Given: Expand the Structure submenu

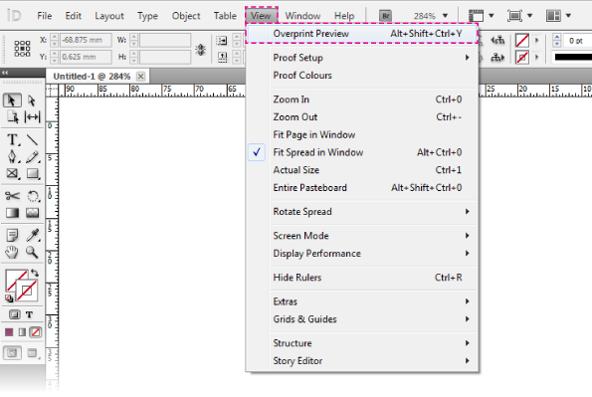Looking at the screenshot, I should 361,343.
